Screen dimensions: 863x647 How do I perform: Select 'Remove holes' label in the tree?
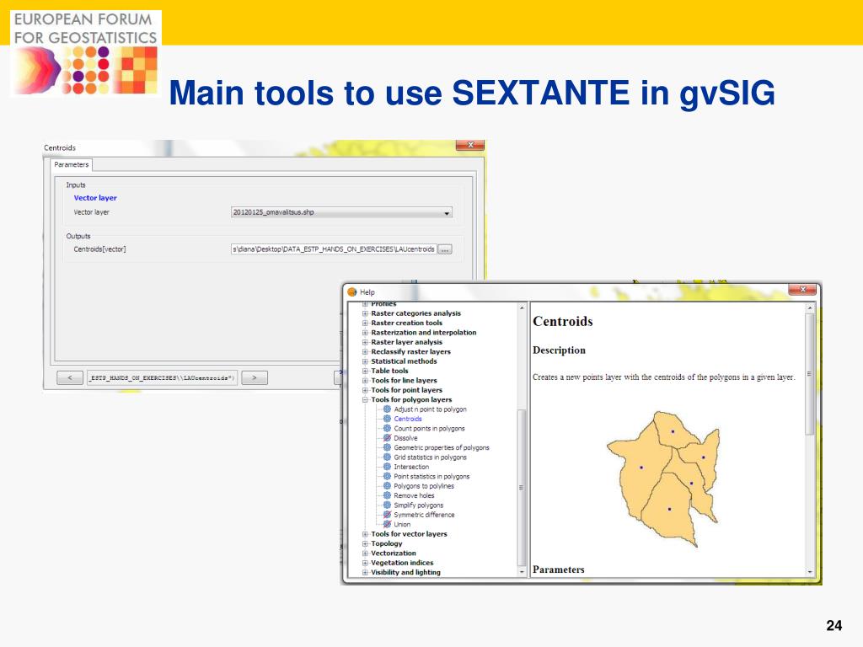click(414, 495)
